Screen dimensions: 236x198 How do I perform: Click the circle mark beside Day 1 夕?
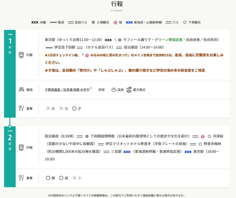click(x=74, y=108)
